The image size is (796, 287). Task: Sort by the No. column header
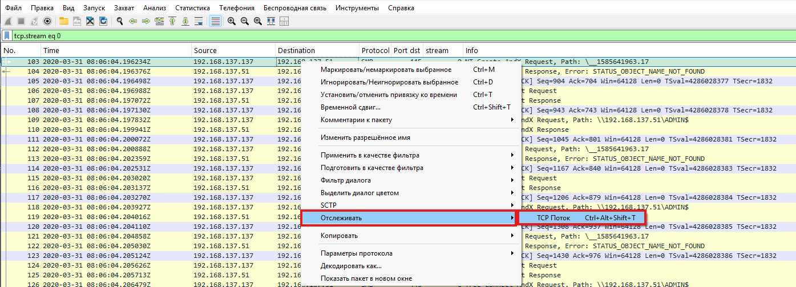tap(21, 51)
